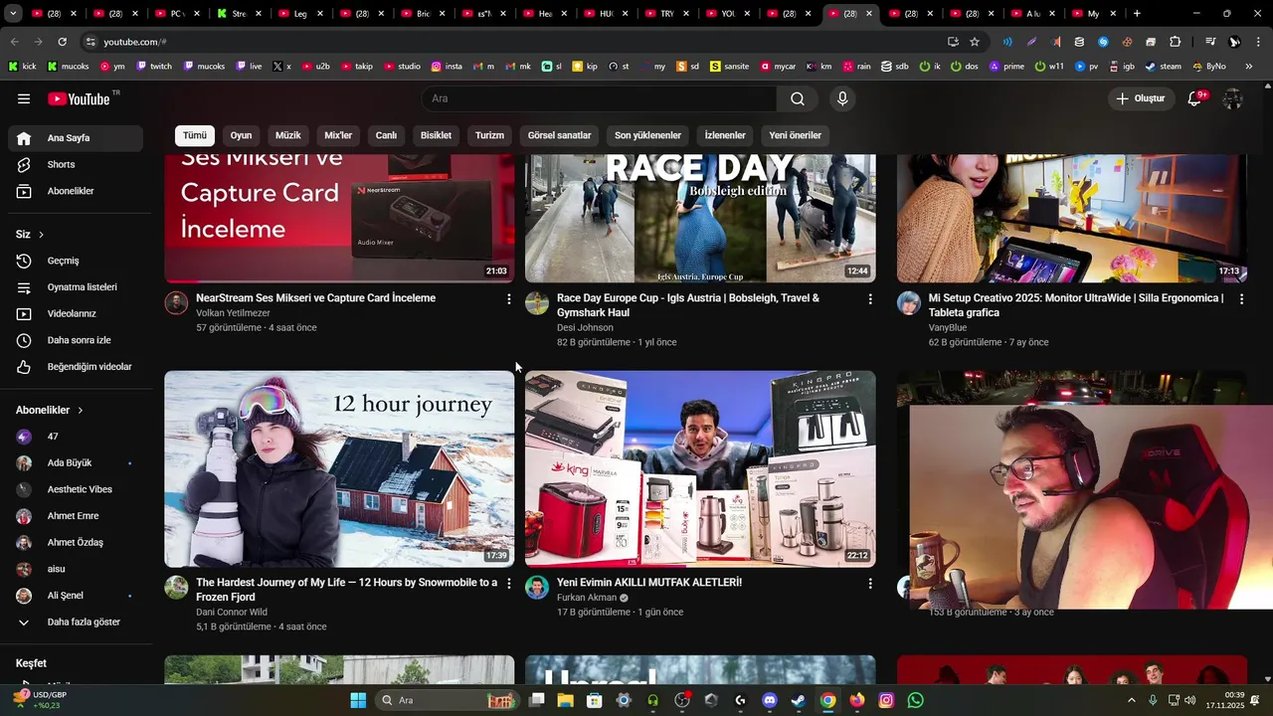Open Ada Büyük subscription channel

(x=76, y=463)
